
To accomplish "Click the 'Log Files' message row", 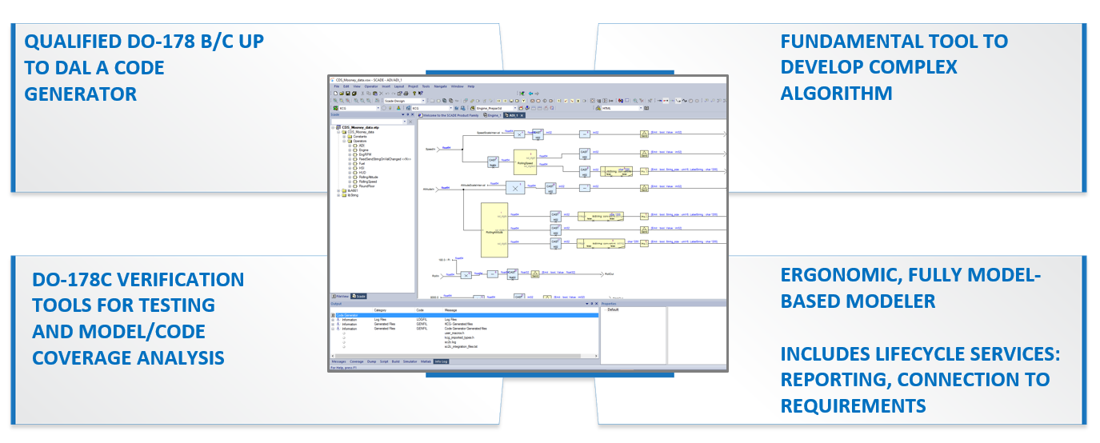I will point(465,320).
